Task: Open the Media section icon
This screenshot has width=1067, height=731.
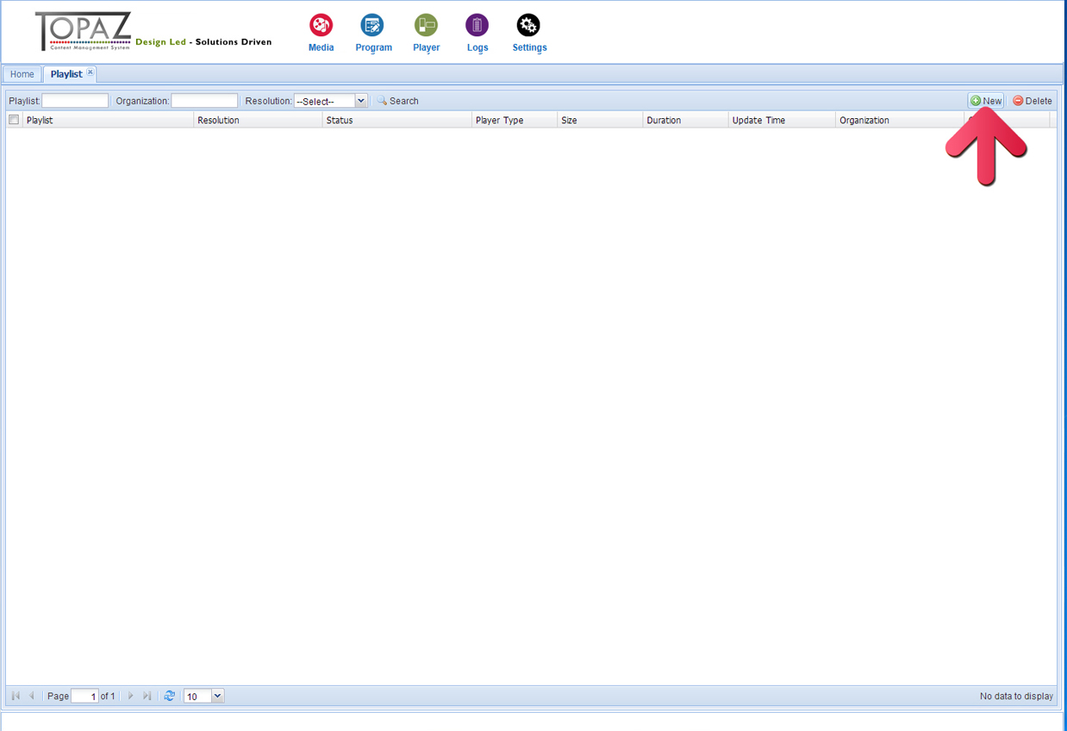Action: [x=321, y=26]
